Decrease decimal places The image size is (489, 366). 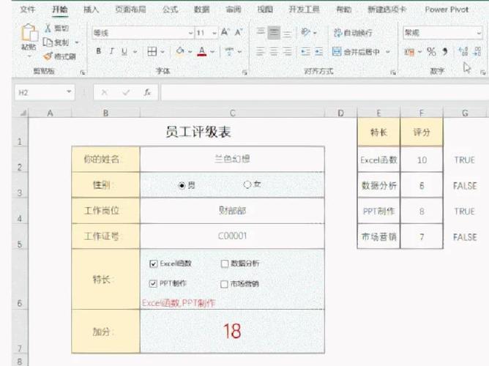click(477, 51)
